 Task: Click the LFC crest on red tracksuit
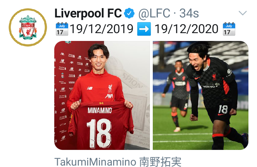tap(110, 89)
